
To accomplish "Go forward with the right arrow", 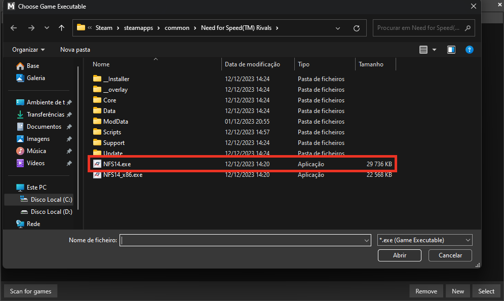I will [31, 28].
